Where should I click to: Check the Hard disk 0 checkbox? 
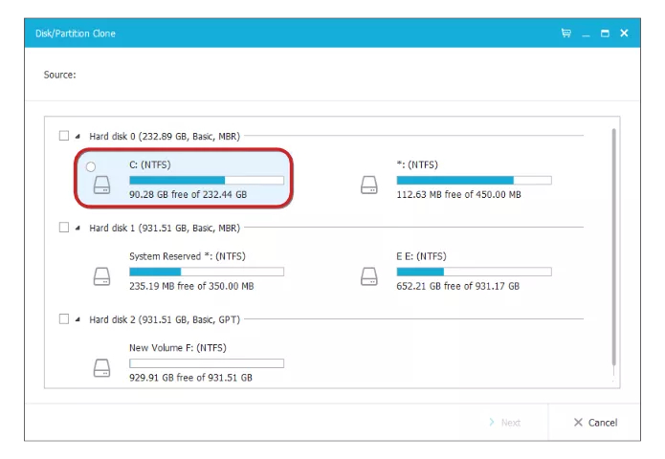pos(64,137)
